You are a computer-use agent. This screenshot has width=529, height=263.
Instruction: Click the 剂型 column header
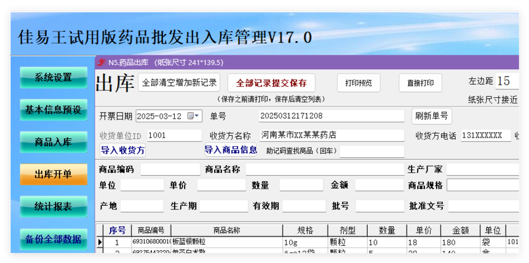(348, 230)
